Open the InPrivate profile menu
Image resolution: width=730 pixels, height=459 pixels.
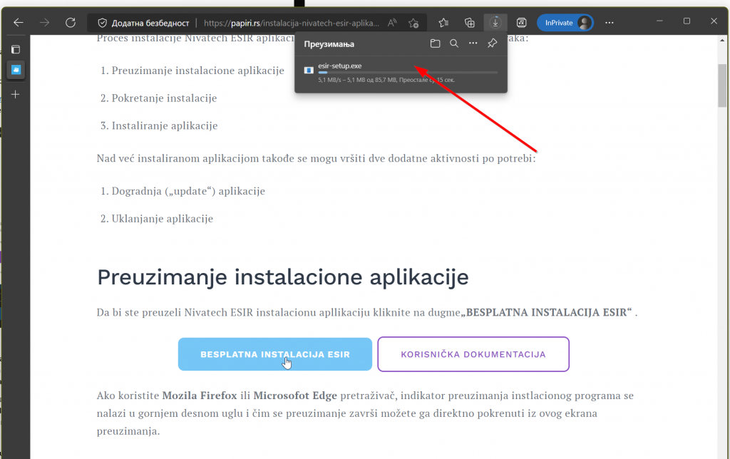point(565,23)
